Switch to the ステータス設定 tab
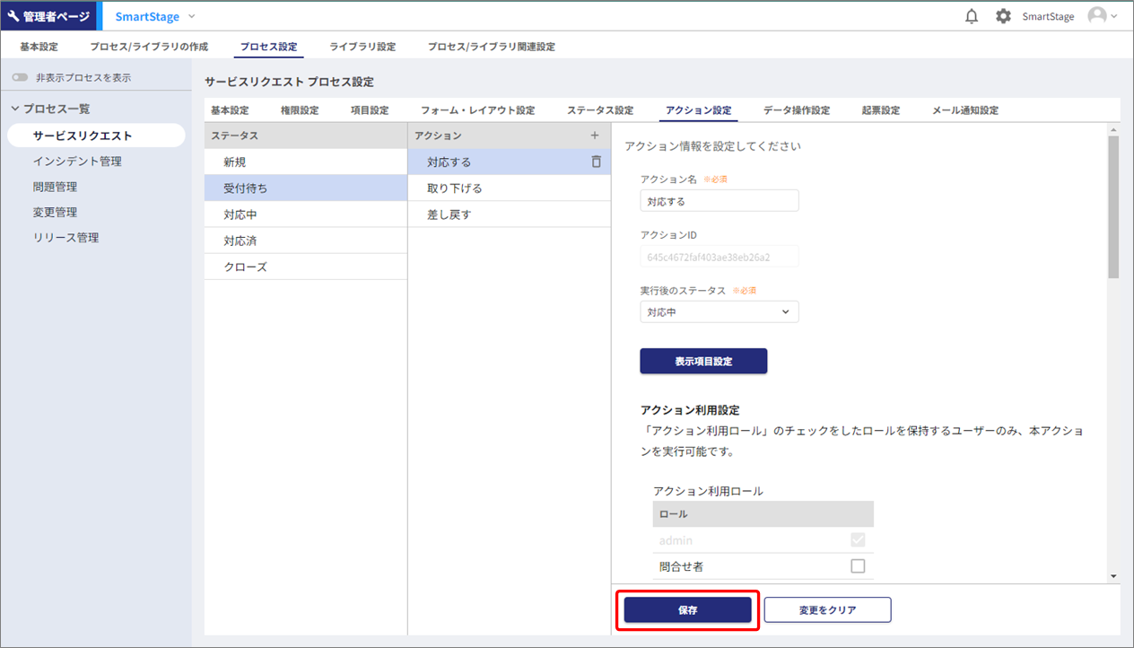 click(599, 110)
